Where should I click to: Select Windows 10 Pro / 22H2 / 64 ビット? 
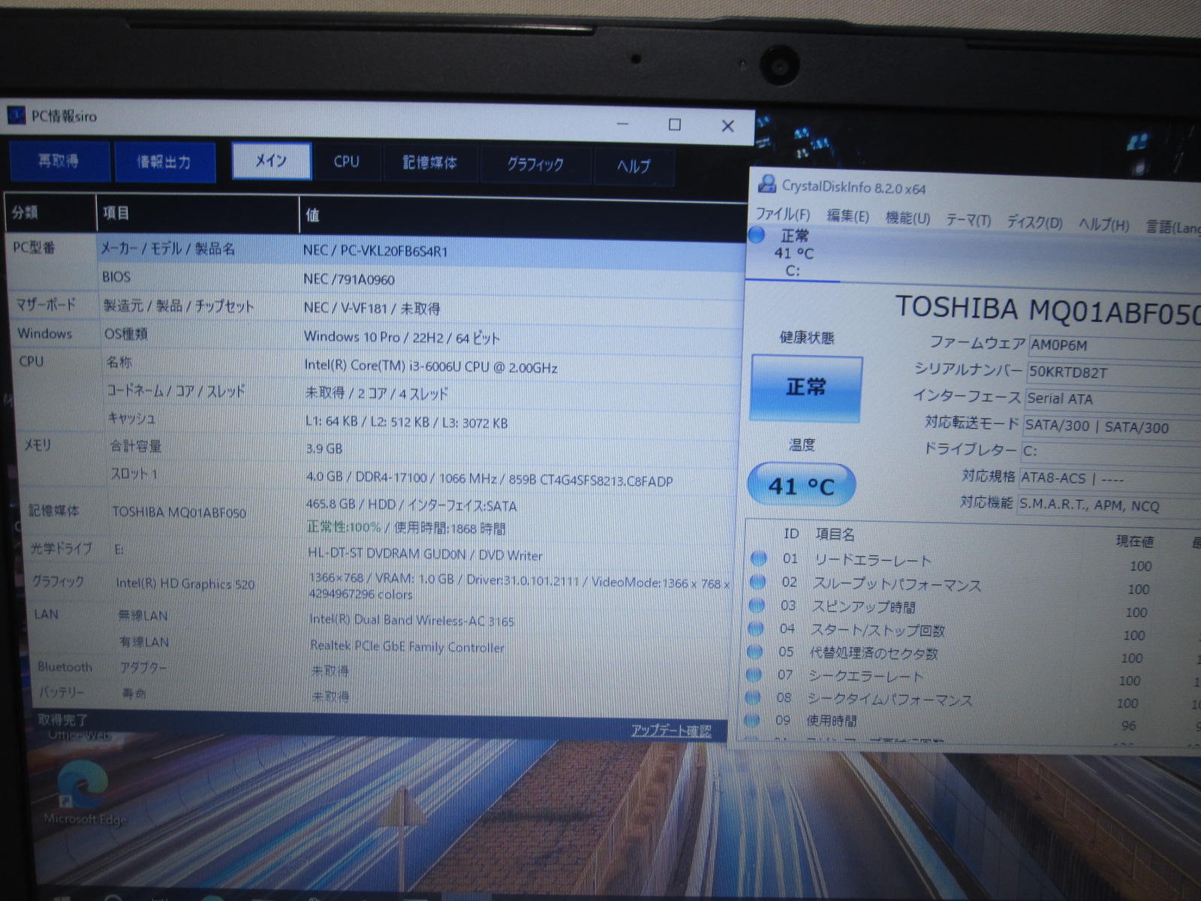[x=402, y=337]
